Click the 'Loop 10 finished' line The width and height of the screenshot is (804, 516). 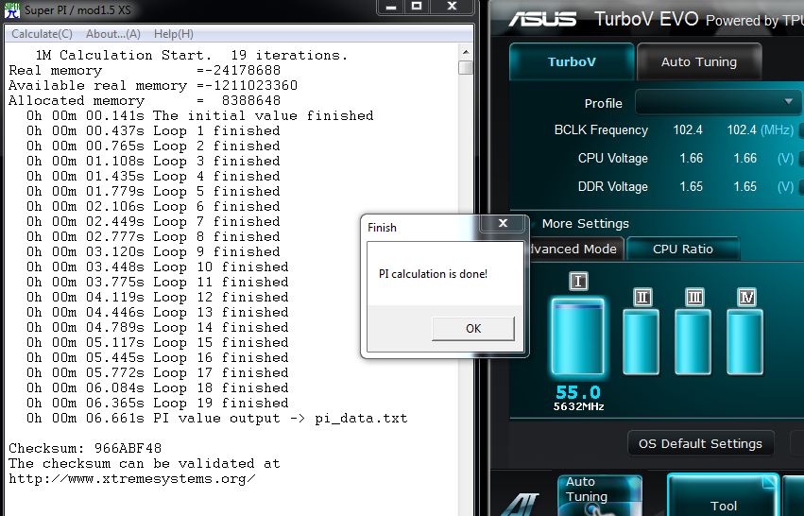tap(158, 267)
